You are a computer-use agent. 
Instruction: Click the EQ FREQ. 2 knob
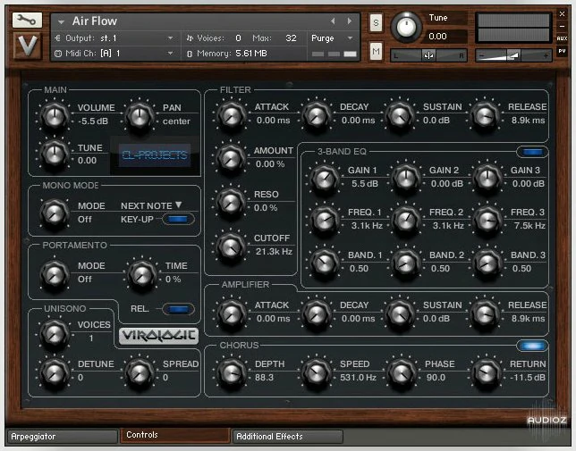point(406,221)
